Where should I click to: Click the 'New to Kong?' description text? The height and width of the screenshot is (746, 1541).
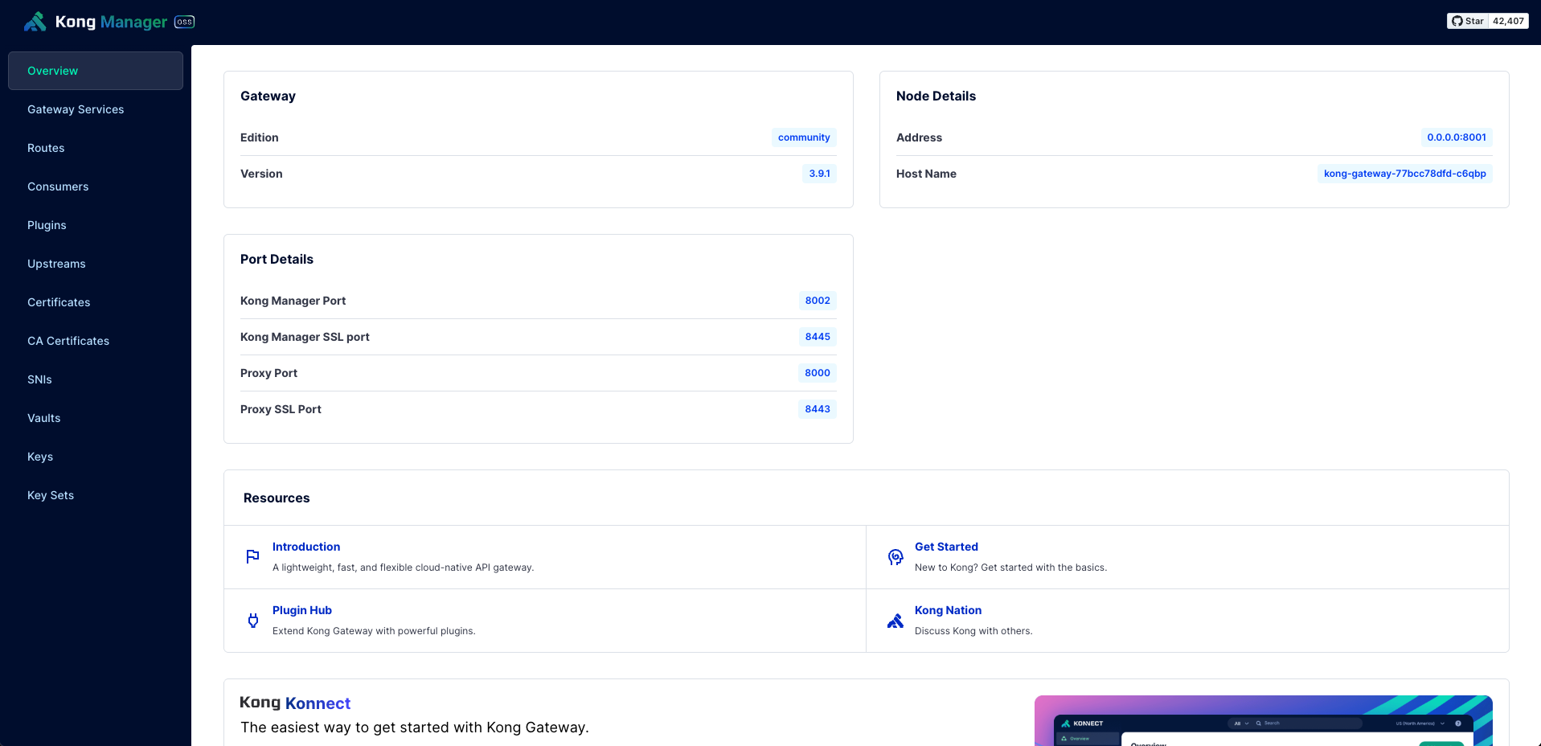click(x=1010, y=568)
